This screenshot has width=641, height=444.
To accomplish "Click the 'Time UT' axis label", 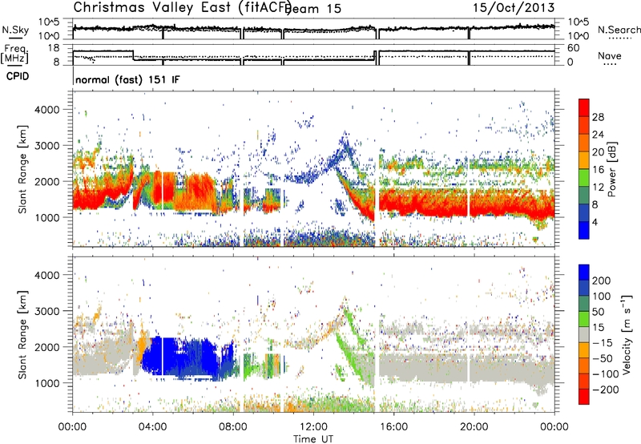I will (x=313, y=439).
